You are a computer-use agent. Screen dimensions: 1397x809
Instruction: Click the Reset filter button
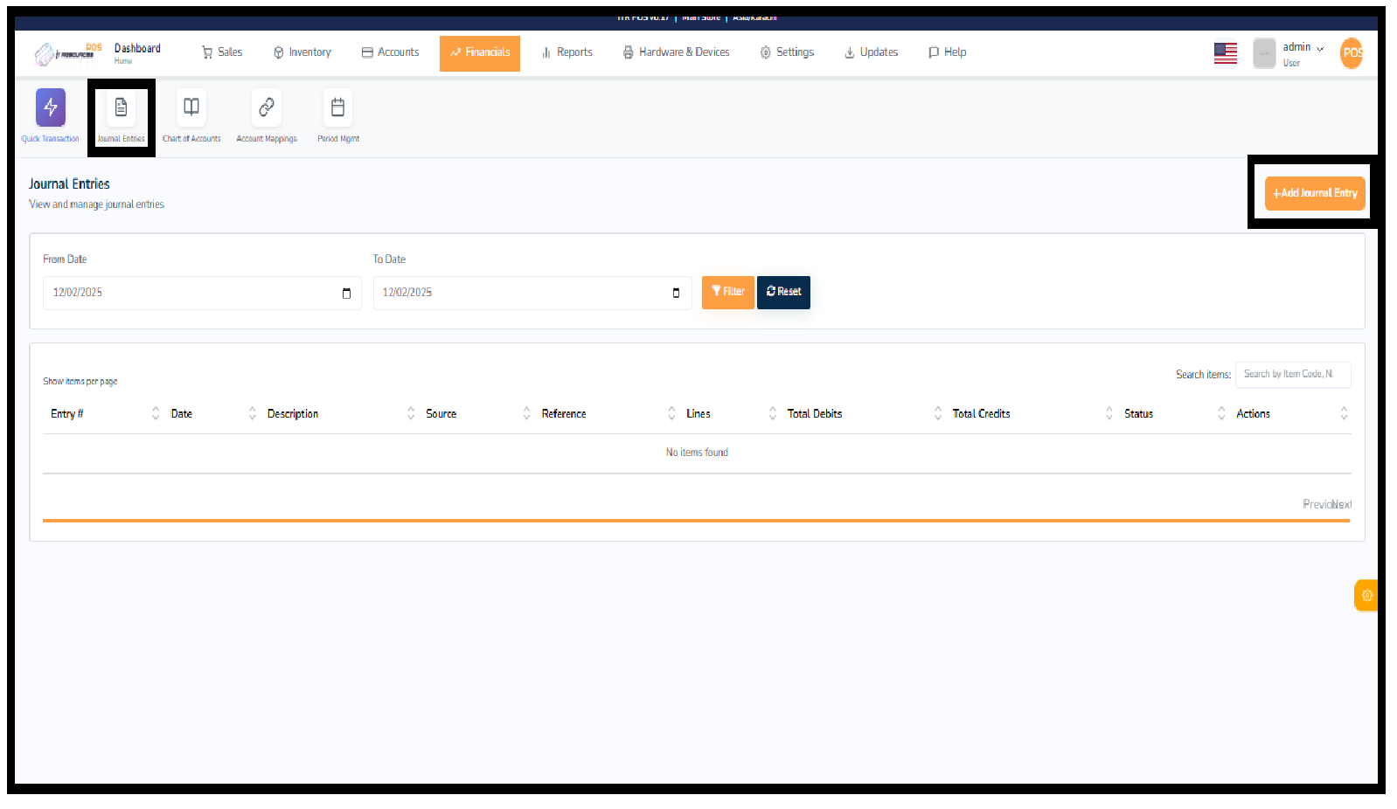(783, 293)
